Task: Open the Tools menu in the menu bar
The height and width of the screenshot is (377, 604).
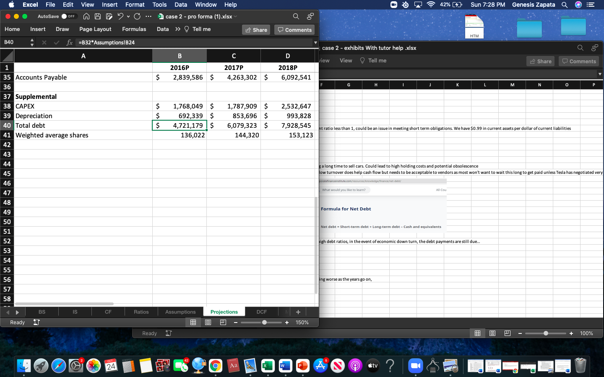Action: [x=159, y=5]
